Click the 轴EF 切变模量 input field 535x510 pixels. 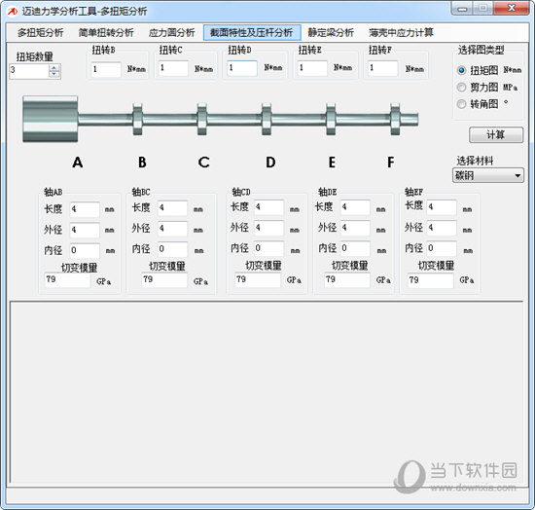431,280
